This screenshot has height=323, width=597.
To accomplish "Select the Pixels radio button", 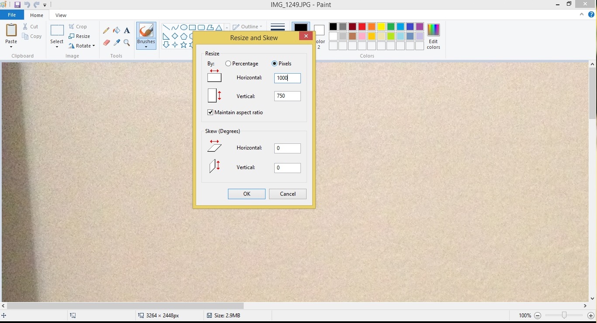I will 275,64.
